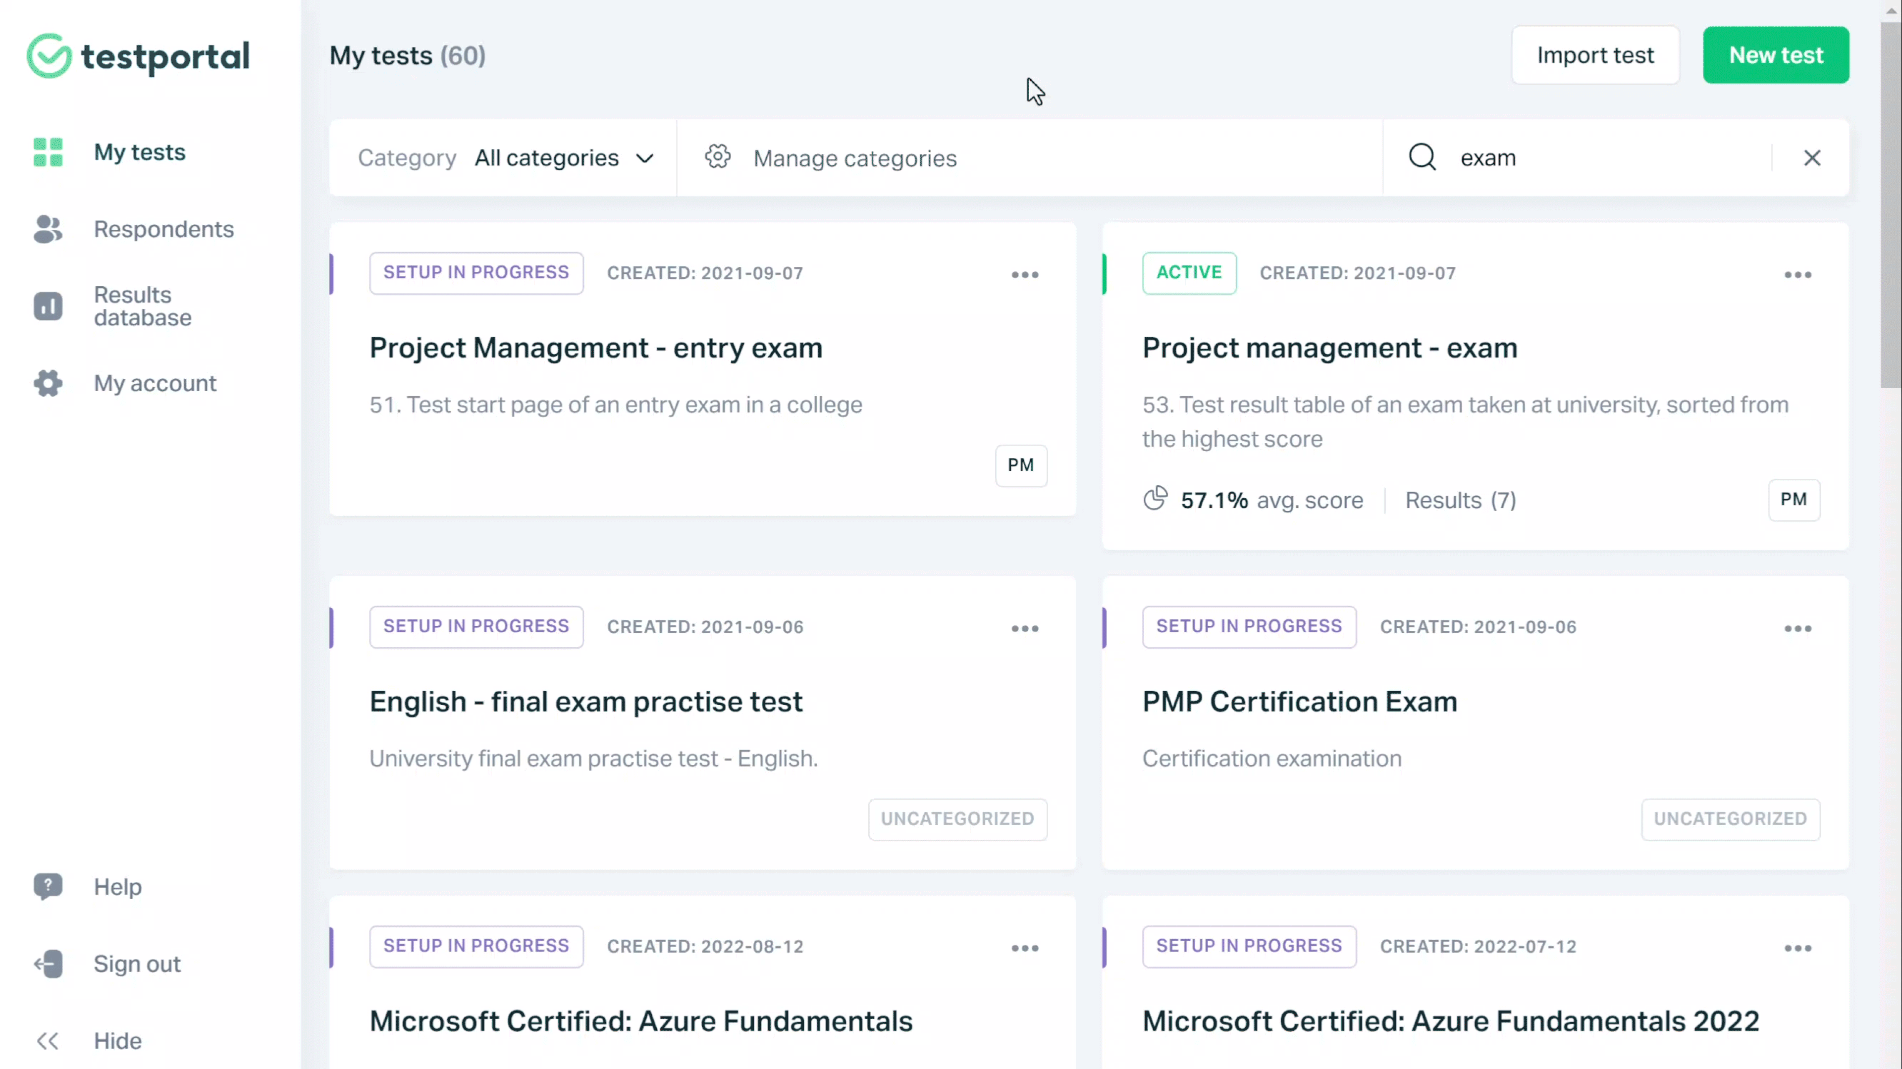The width and height of the screenshot is (1902, 1069).
Task: Click the Manage categories gear icon
Action: point(717,157)
